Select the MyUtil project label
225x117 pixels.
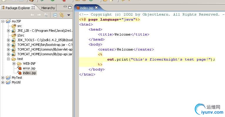[16, 82]
